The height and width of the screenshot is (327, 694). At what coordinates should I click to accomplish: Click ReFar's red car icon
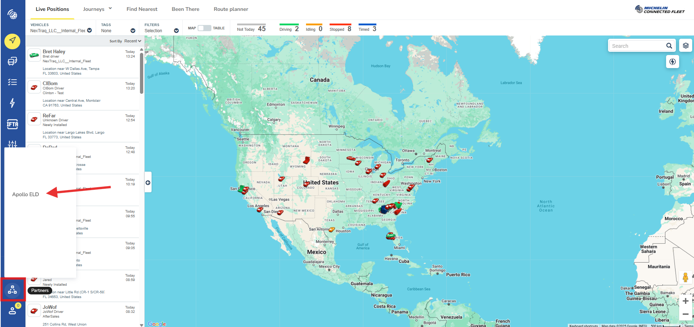[34, 119]
